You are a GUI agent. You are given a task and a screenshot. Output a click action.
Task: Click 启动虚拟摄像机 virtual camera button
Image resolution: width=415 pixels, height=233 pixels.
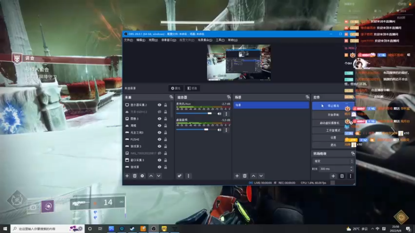(329, 123)
